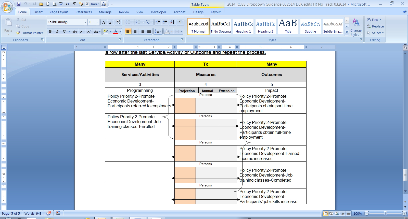Apply the Heading 1 style

(x=243, y=26)
